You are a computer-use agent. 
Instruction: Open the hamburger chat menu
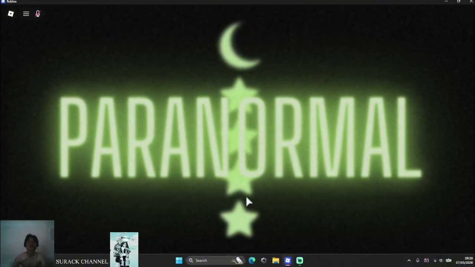pyautogui.click(x=26, y=14)
